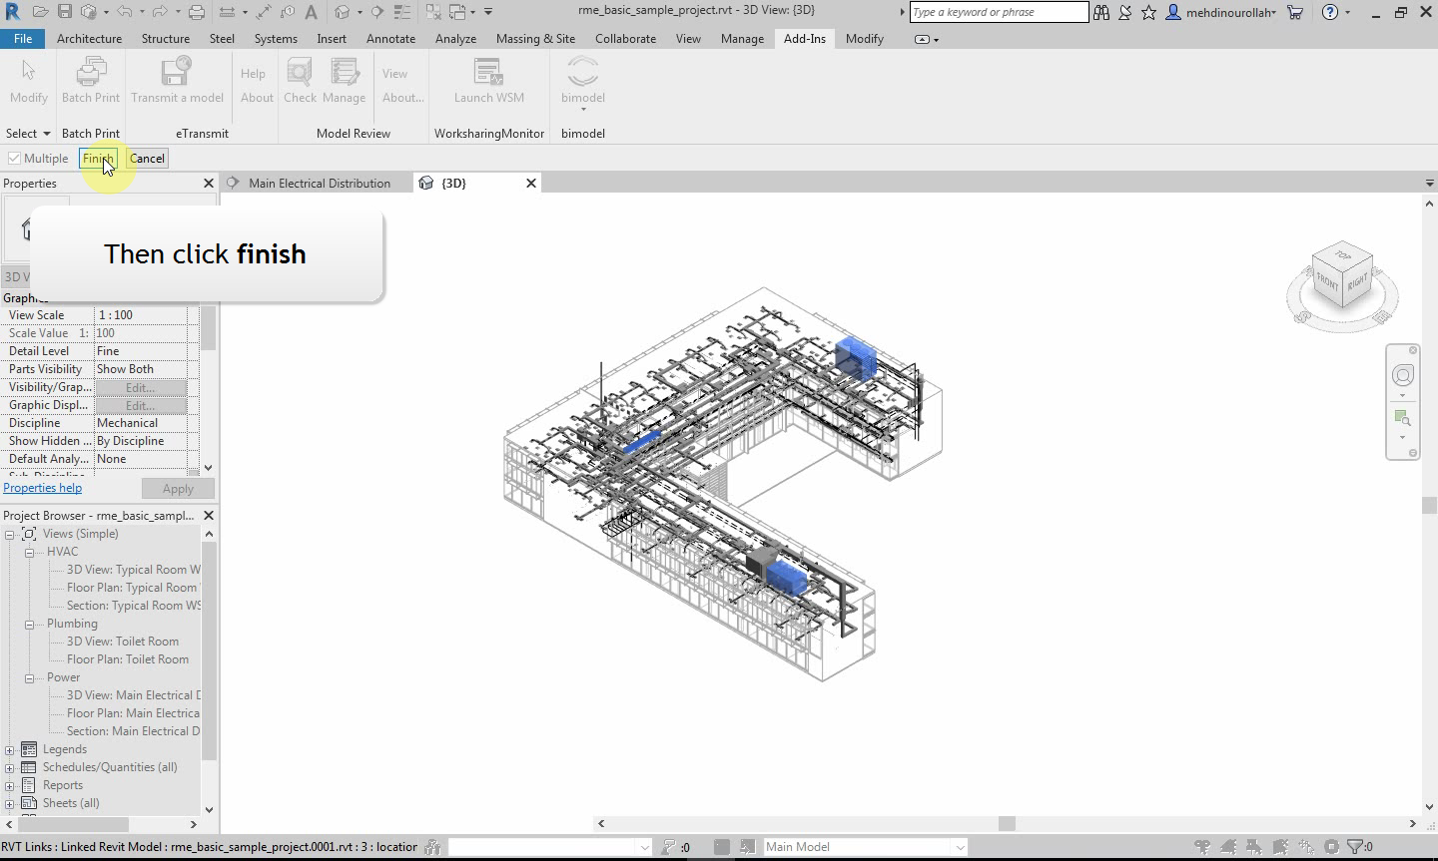Click the Visibility/Graphics Edit button
Viewport: 1438px width, 861px height.
[141, 387]
